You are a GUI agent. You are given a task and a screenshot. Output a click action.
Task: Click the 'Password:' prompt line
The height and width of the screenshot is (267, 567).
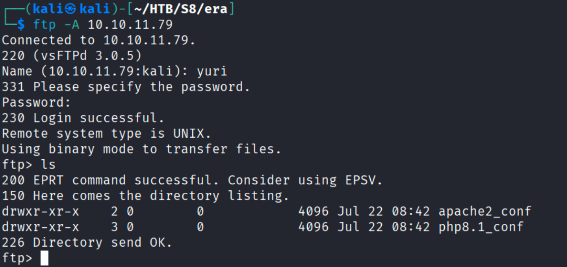36,102
